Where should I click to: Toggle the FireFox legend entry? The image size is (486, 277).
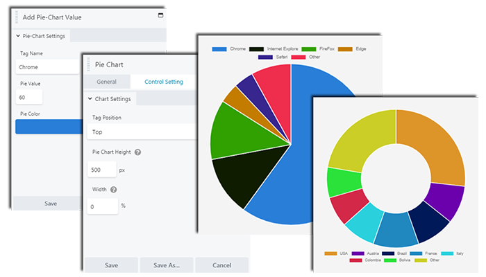pyautogui.click(x=315, y=49)
